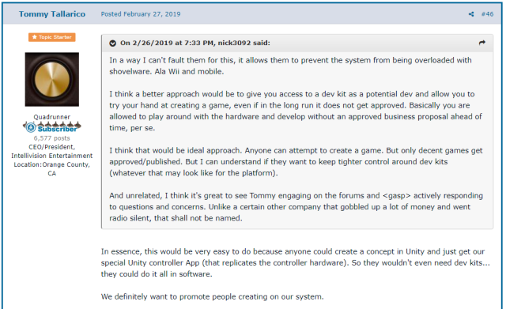Image resolution: width=506 pixels, height=309 pixels.
Task: Click the star icon in Topic Starter badge
Action: 35,37
